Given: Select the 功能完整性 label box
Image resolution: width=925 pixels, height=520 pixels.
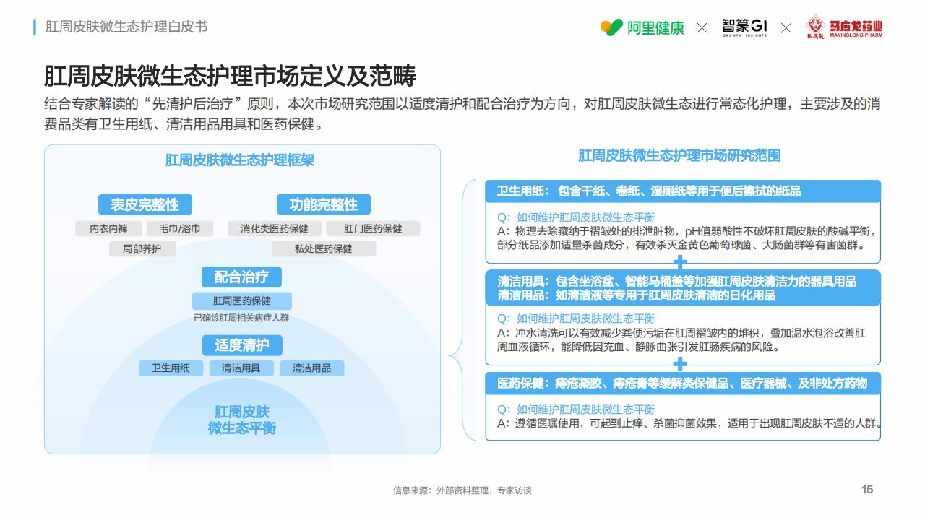Looking at the screenshot, I should coord(324,204).
